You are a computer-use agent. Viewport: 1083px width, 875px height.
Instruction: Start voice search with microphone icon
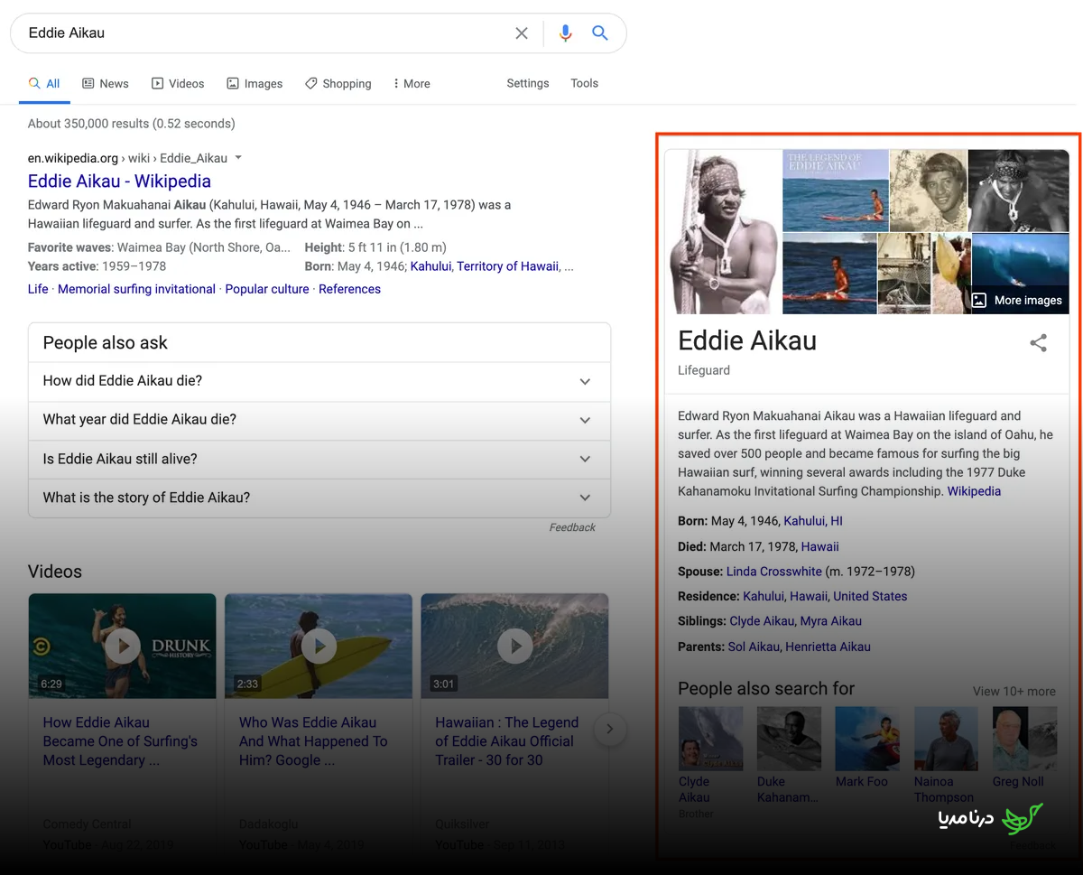[565, 33]
